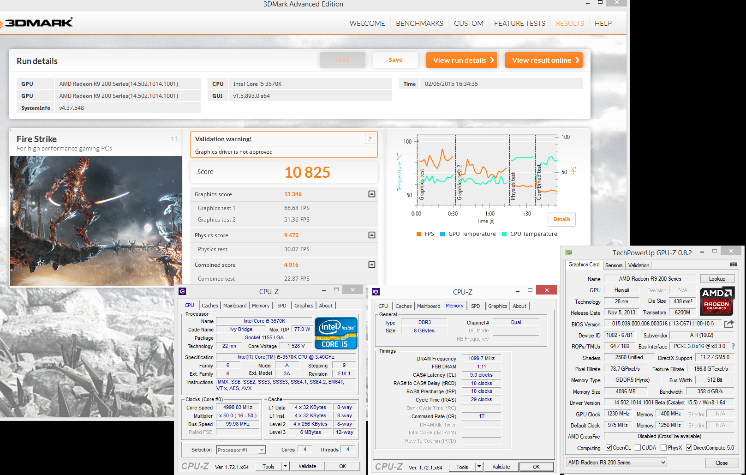The height and width of the screenshot is (475, 746).
Task: Click the Graphics score value 13 346
Action: tap(293, 194)
